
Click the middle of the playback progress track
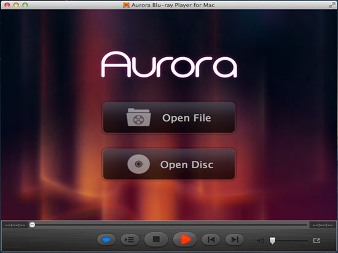(x=170, y=225)
